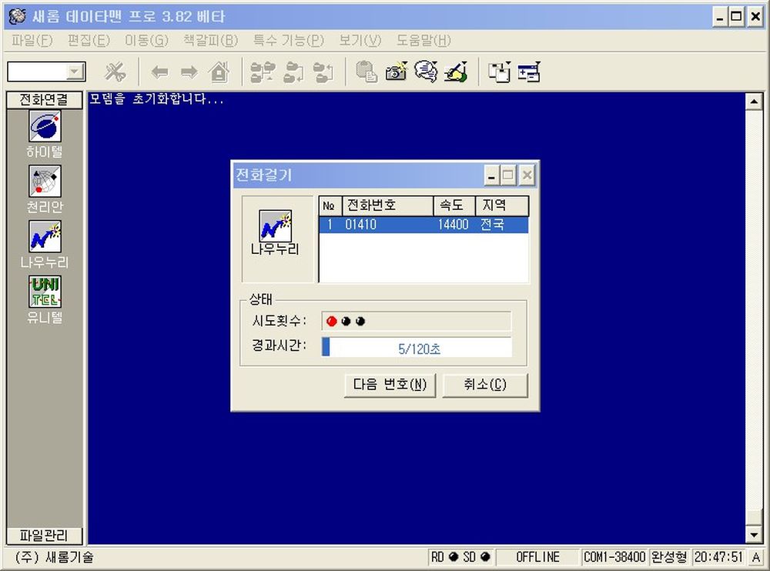Click the screen capture camera toolbar icon
Viewport: 770px width, 571px height.
click(x=396, y=72)
